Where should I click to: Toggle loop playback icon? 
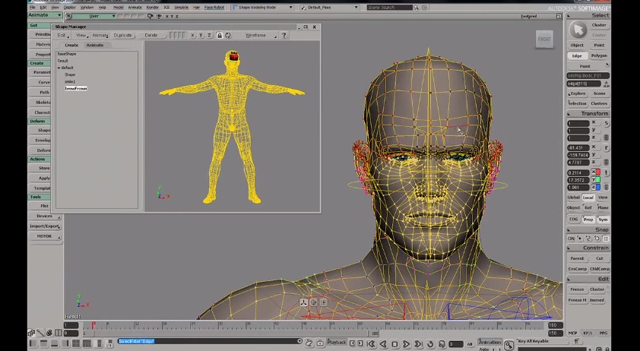click(x=430, y=344)
